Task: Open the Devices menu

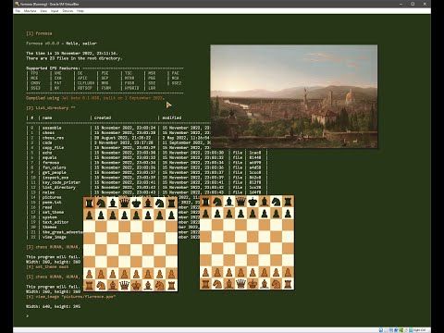Action: pos(68,11)
